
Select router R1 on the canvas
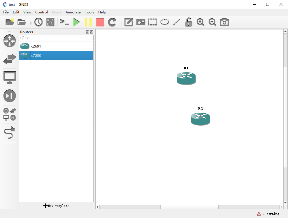point(186,78)
